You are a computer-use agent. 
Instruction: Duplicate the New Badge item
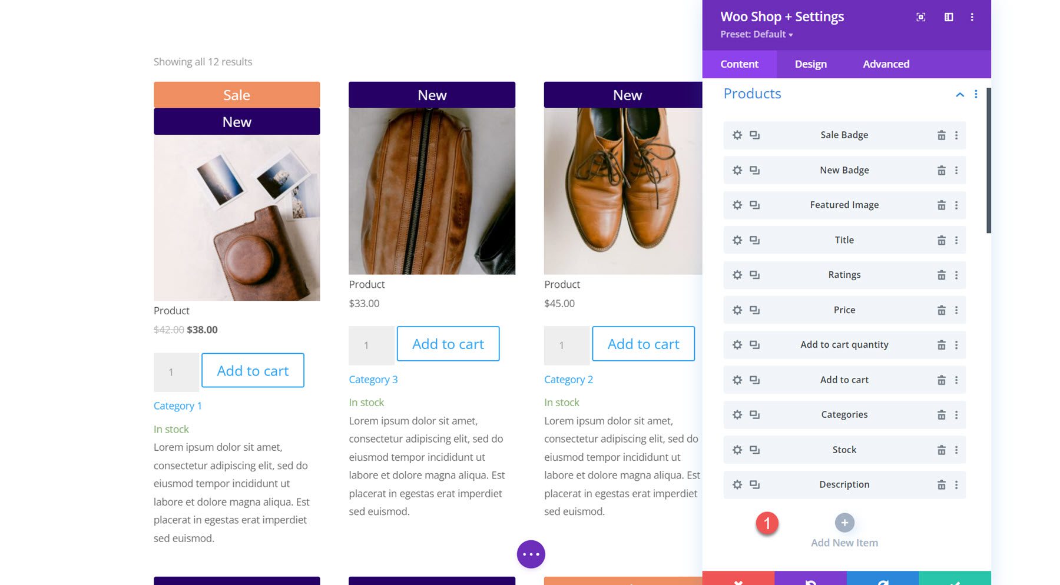coord(754,170)
